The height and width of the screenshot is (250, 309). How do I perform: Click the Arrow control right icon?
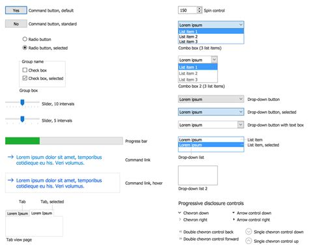[x=234, y=219]
